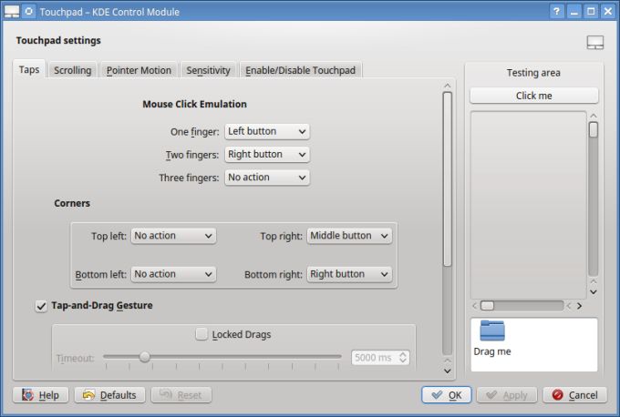Click the Reset button

click(181, 395)
